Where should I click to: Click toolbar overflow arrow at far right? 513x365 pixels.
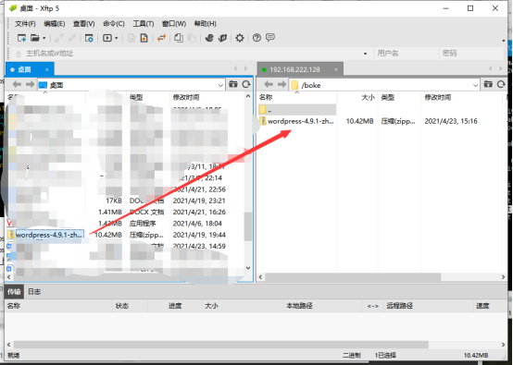(504, 41)
